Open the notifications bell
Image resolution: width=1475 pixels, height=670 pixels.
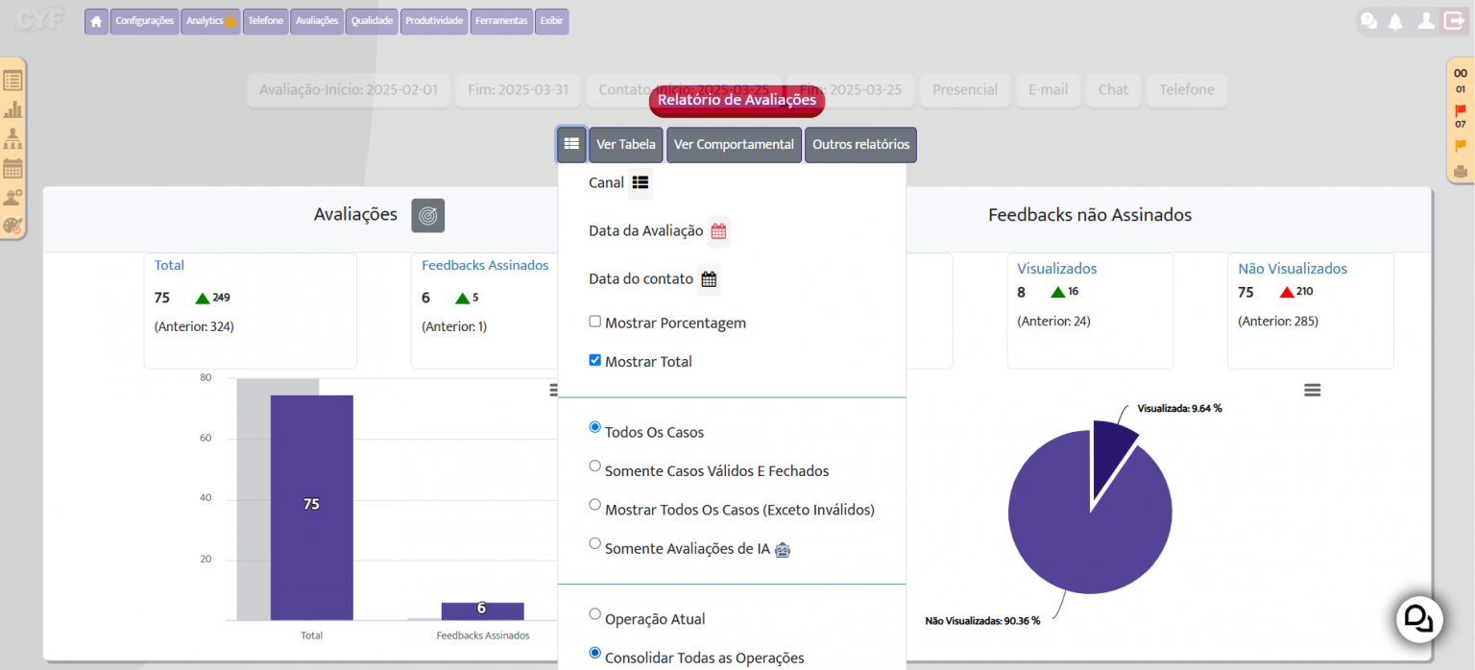pos(1395,21)
